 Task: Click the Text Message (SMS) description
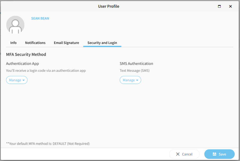tap(135, 71)
